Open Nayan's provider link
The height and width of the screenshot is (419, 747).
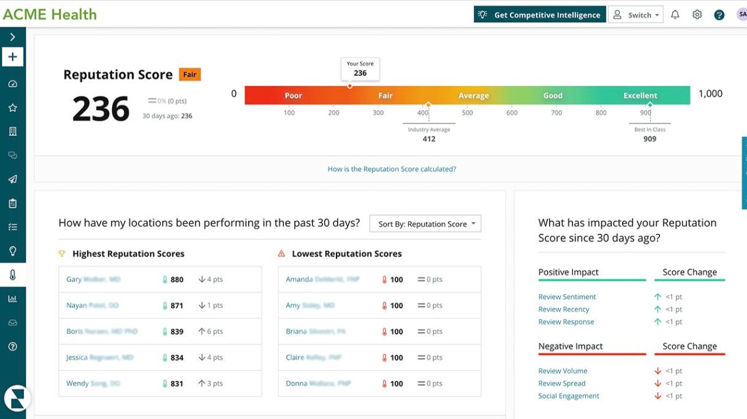point(93,305)
